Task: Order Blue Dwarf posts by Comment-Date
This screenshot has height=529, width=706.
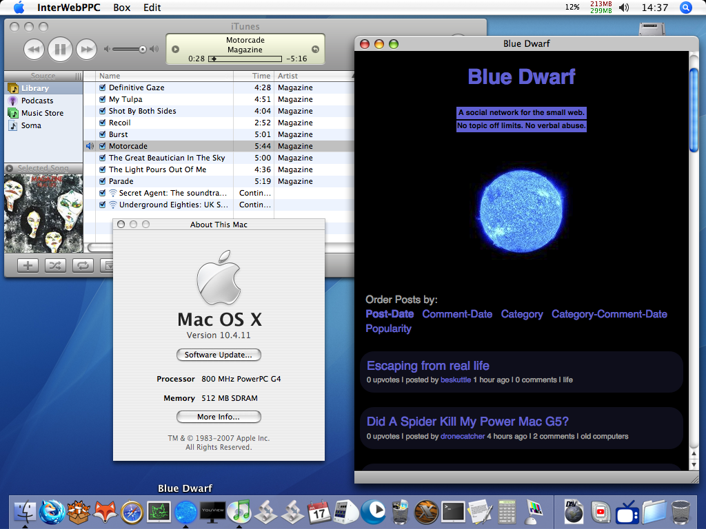Action: pyautogui.click(x=457, y=314)
